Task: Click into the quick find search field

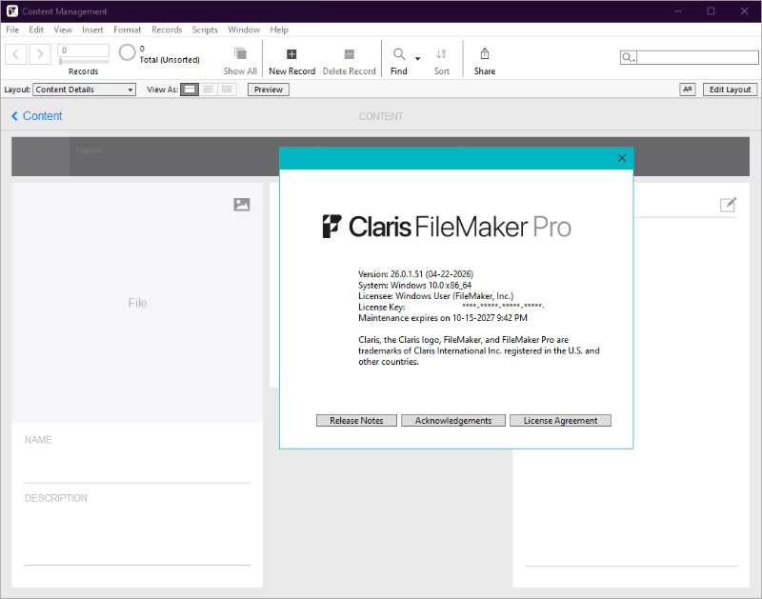Action: pyautogui.click(x=697, y=58)
